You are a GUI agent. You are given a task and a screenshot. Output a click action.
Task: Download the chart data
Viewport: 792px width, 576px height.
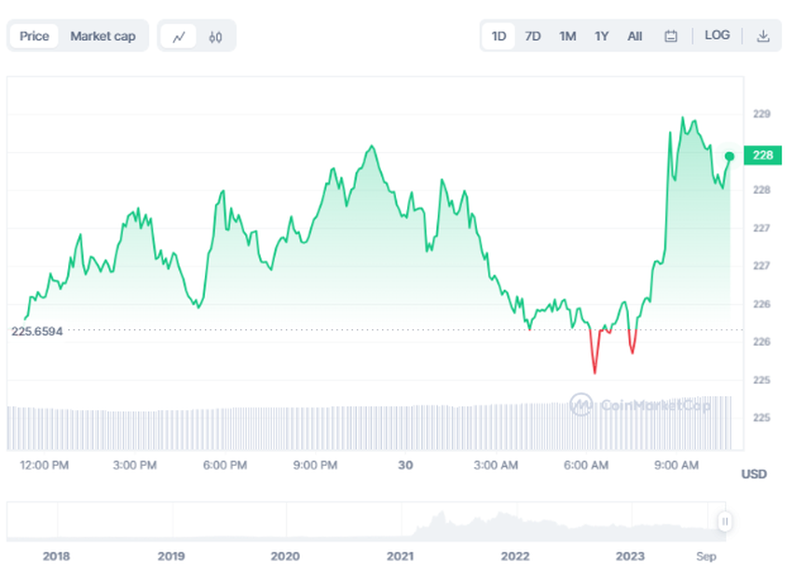tap(763, 36)
